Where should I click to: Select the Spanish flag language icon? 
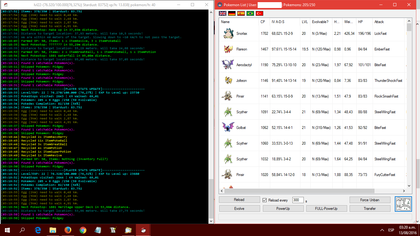(241, 14)
